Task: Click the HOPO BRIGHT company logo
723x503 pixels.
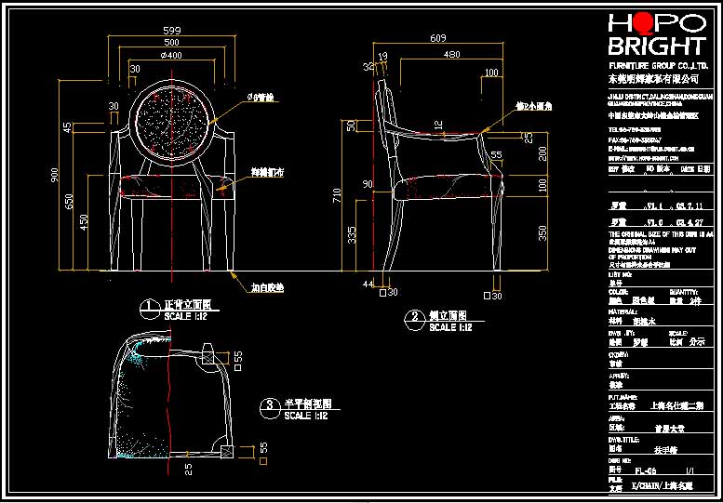Action: click(657, 34)
